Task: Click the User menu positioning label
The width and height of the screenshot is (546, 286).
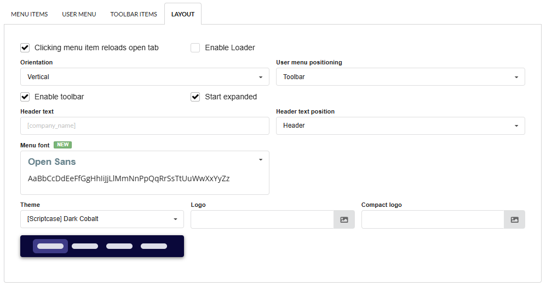Action: [309, 62]
